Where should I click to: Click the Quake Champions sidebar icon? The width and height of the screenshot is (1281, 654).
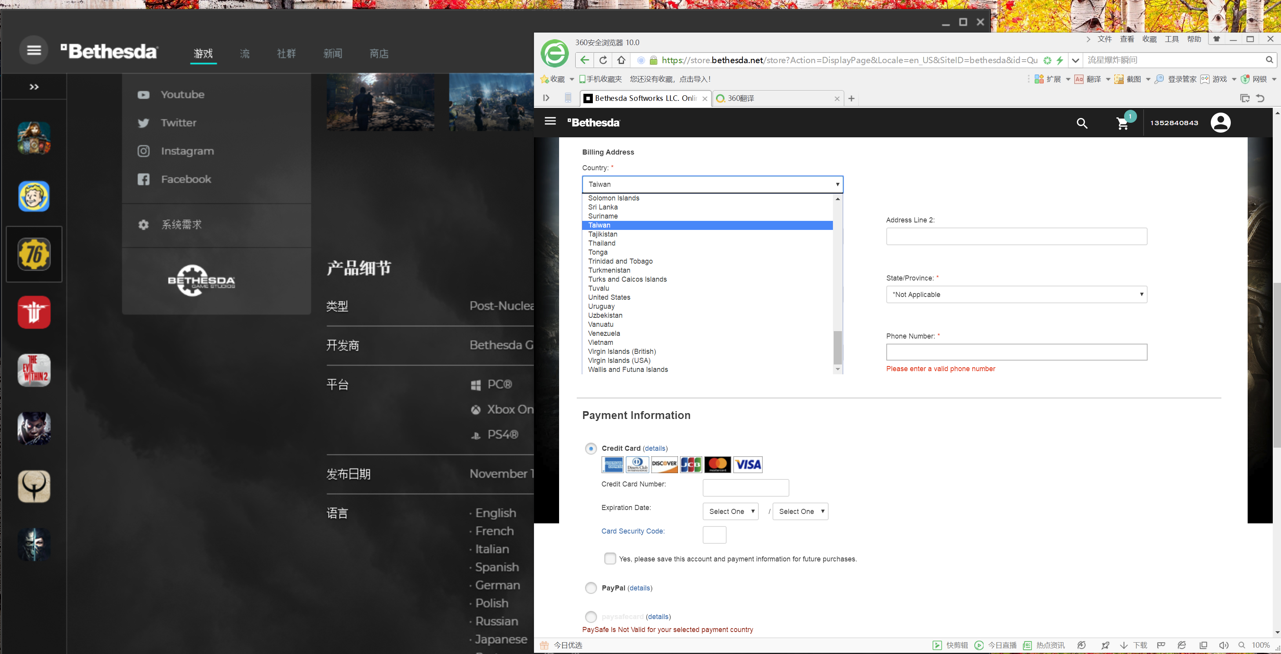34,486
